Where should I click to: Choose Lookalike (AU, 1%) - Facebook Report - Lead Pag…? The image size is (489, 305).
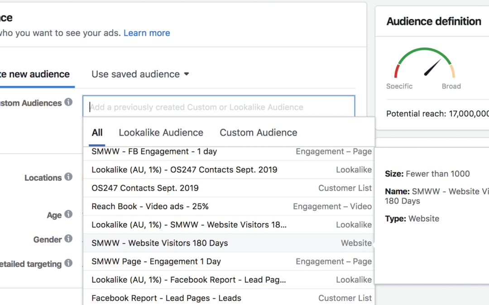tap(229, 280)
